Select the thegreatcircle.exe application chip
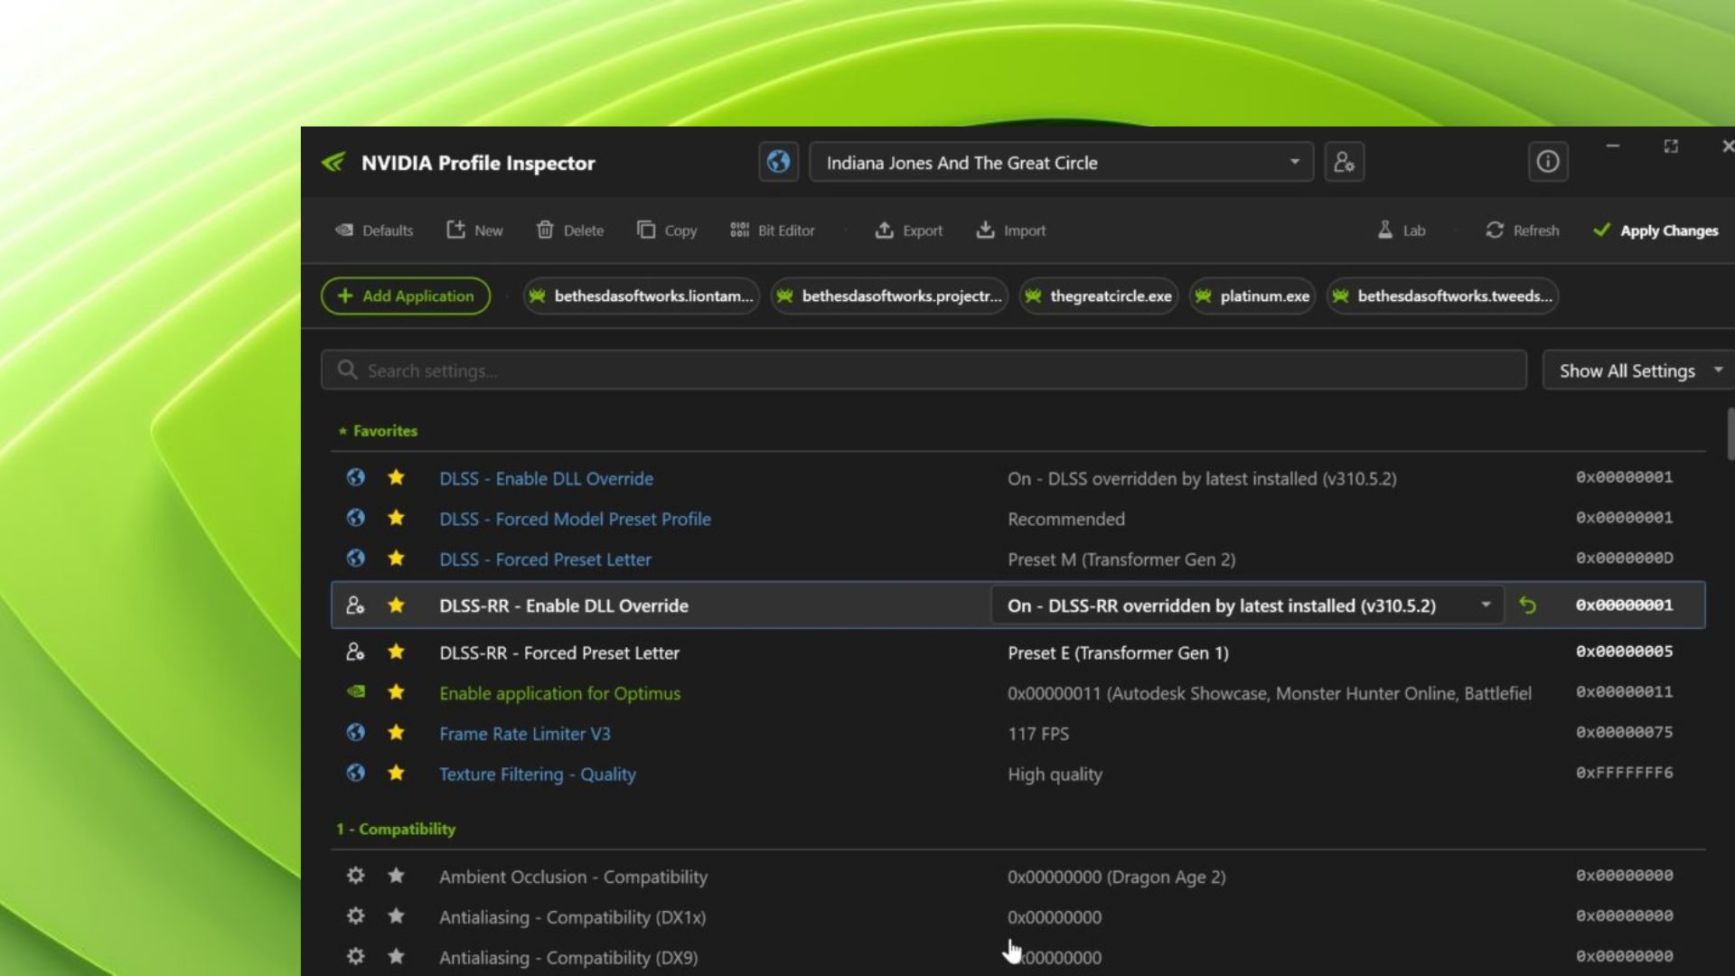Viewport: 1735px width, 976px height. tap(1099, 296)
